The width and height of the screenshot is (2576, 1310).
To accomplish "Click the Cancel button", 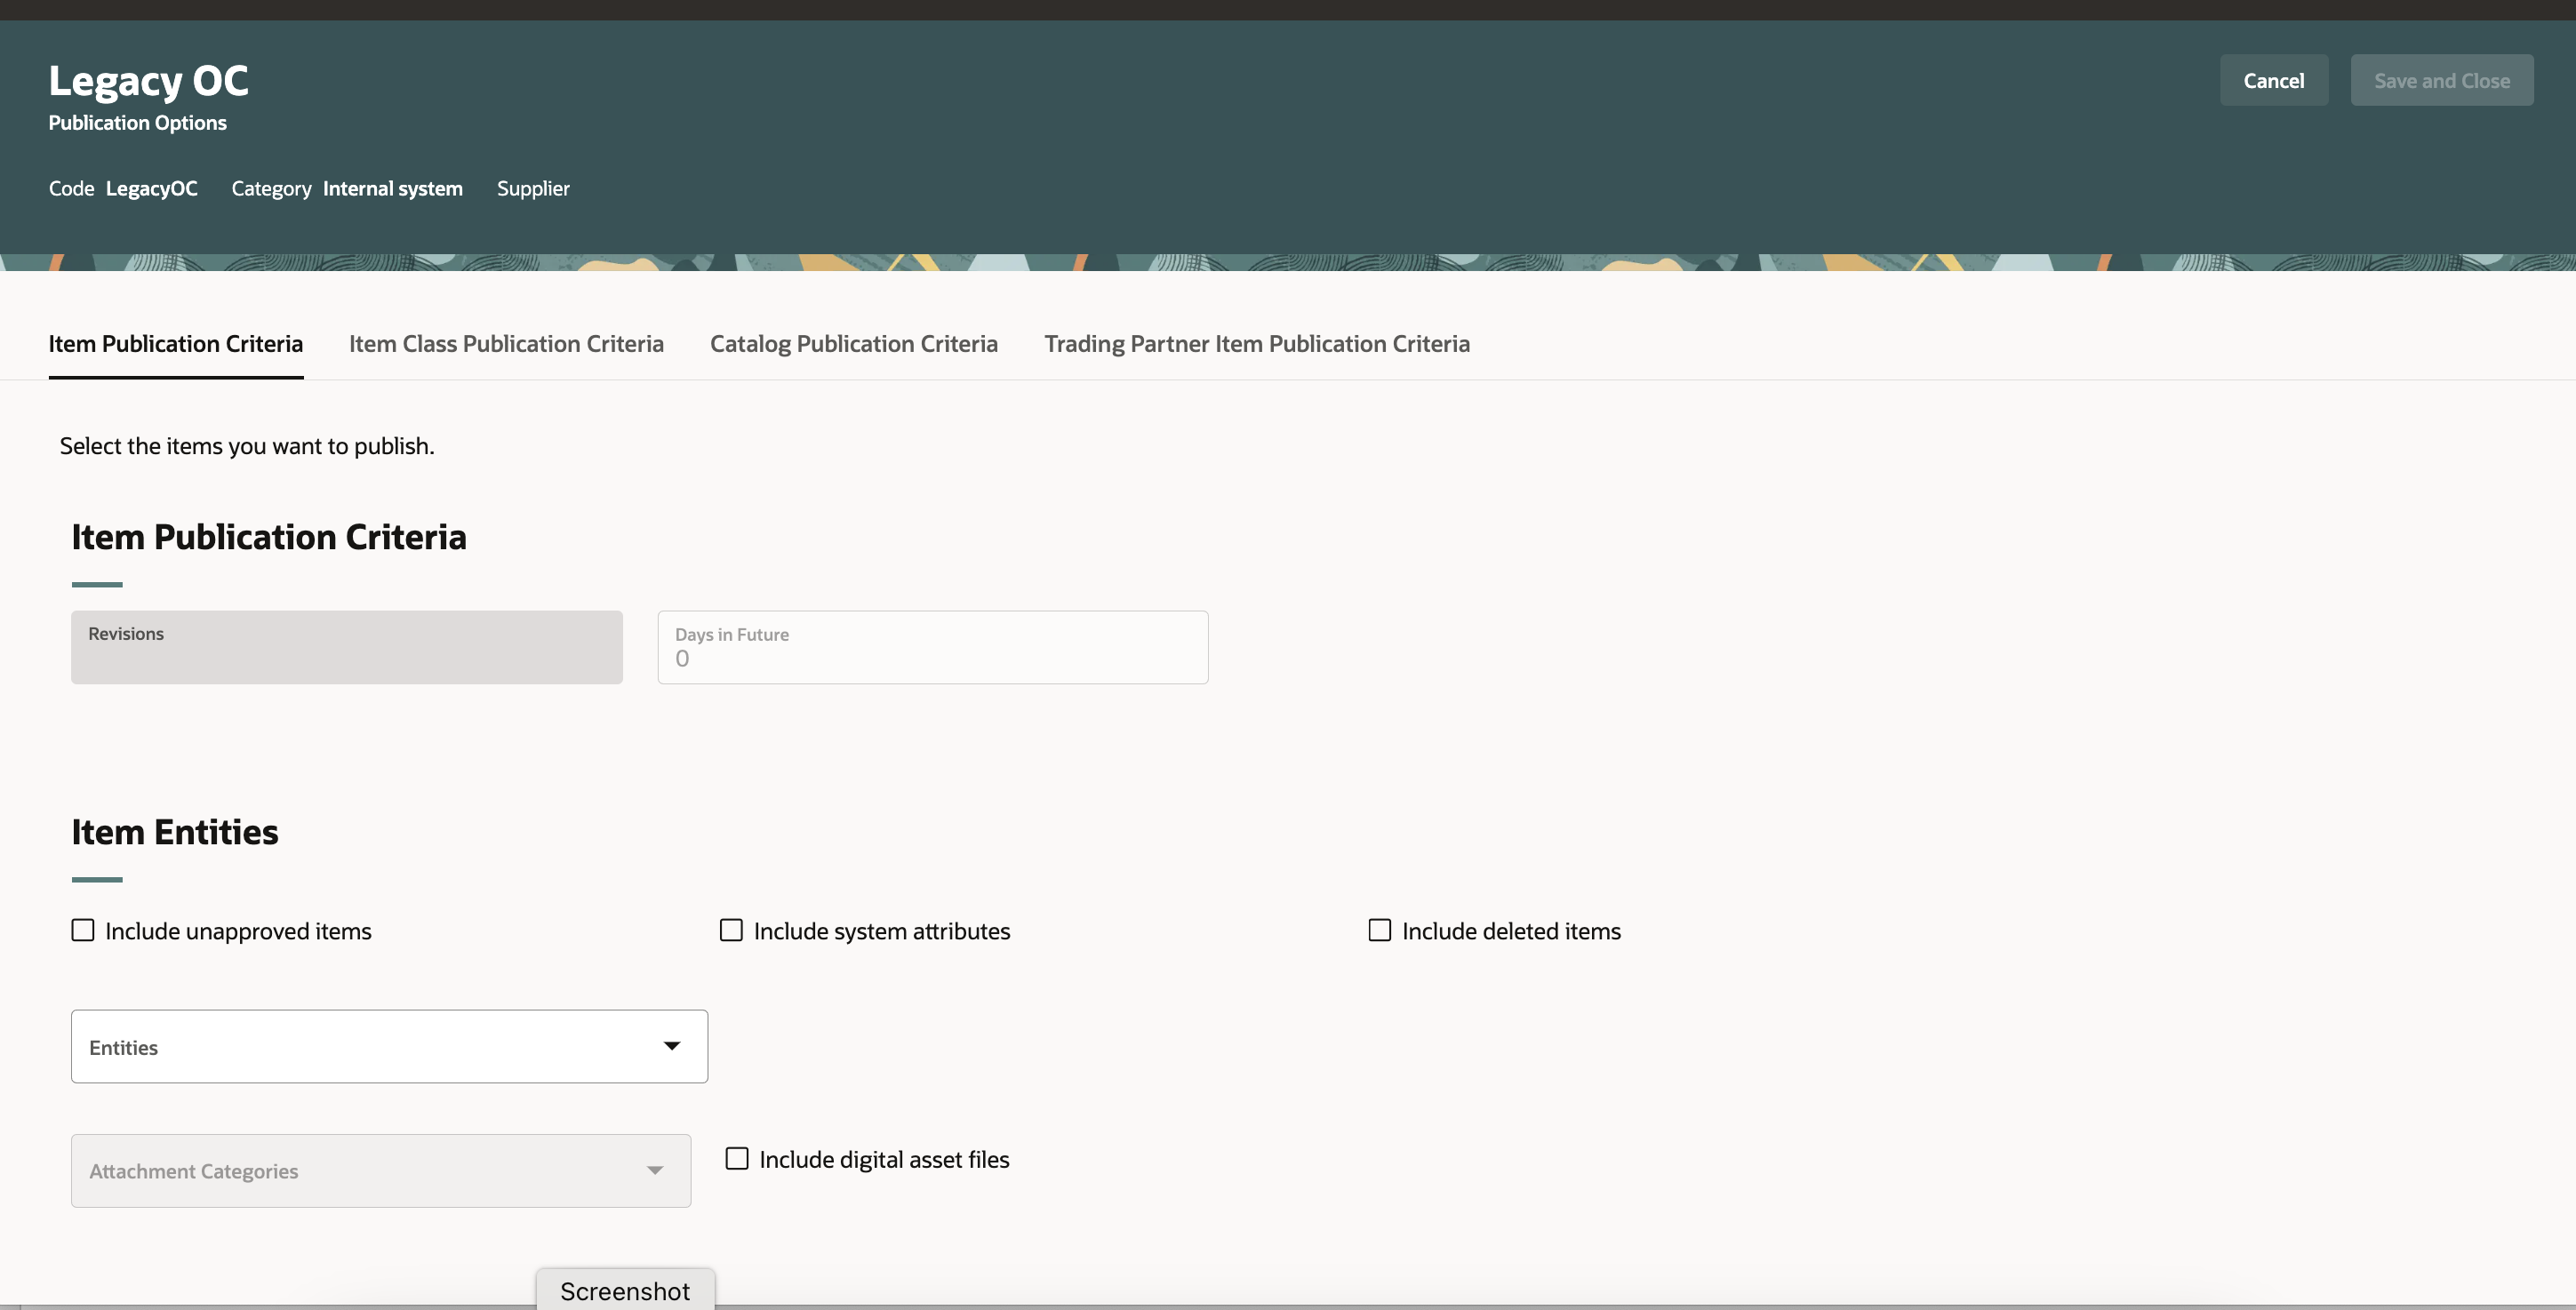I will [x=2273, y=80].
